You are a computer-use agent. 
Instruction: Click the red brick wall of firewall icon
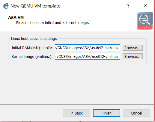pyautogui.click(x=145, y=28)
